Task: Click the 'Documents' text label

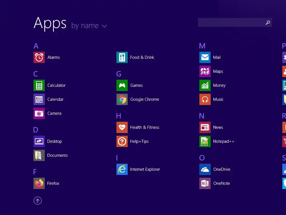Action: pyautogui.click(x=58, y=155)
